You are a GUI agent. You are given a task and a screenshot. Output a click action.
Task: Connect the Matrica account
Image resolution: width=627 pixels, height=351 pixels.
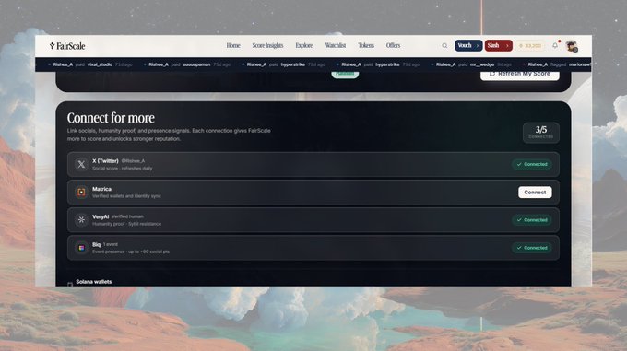tap(535, 192)
